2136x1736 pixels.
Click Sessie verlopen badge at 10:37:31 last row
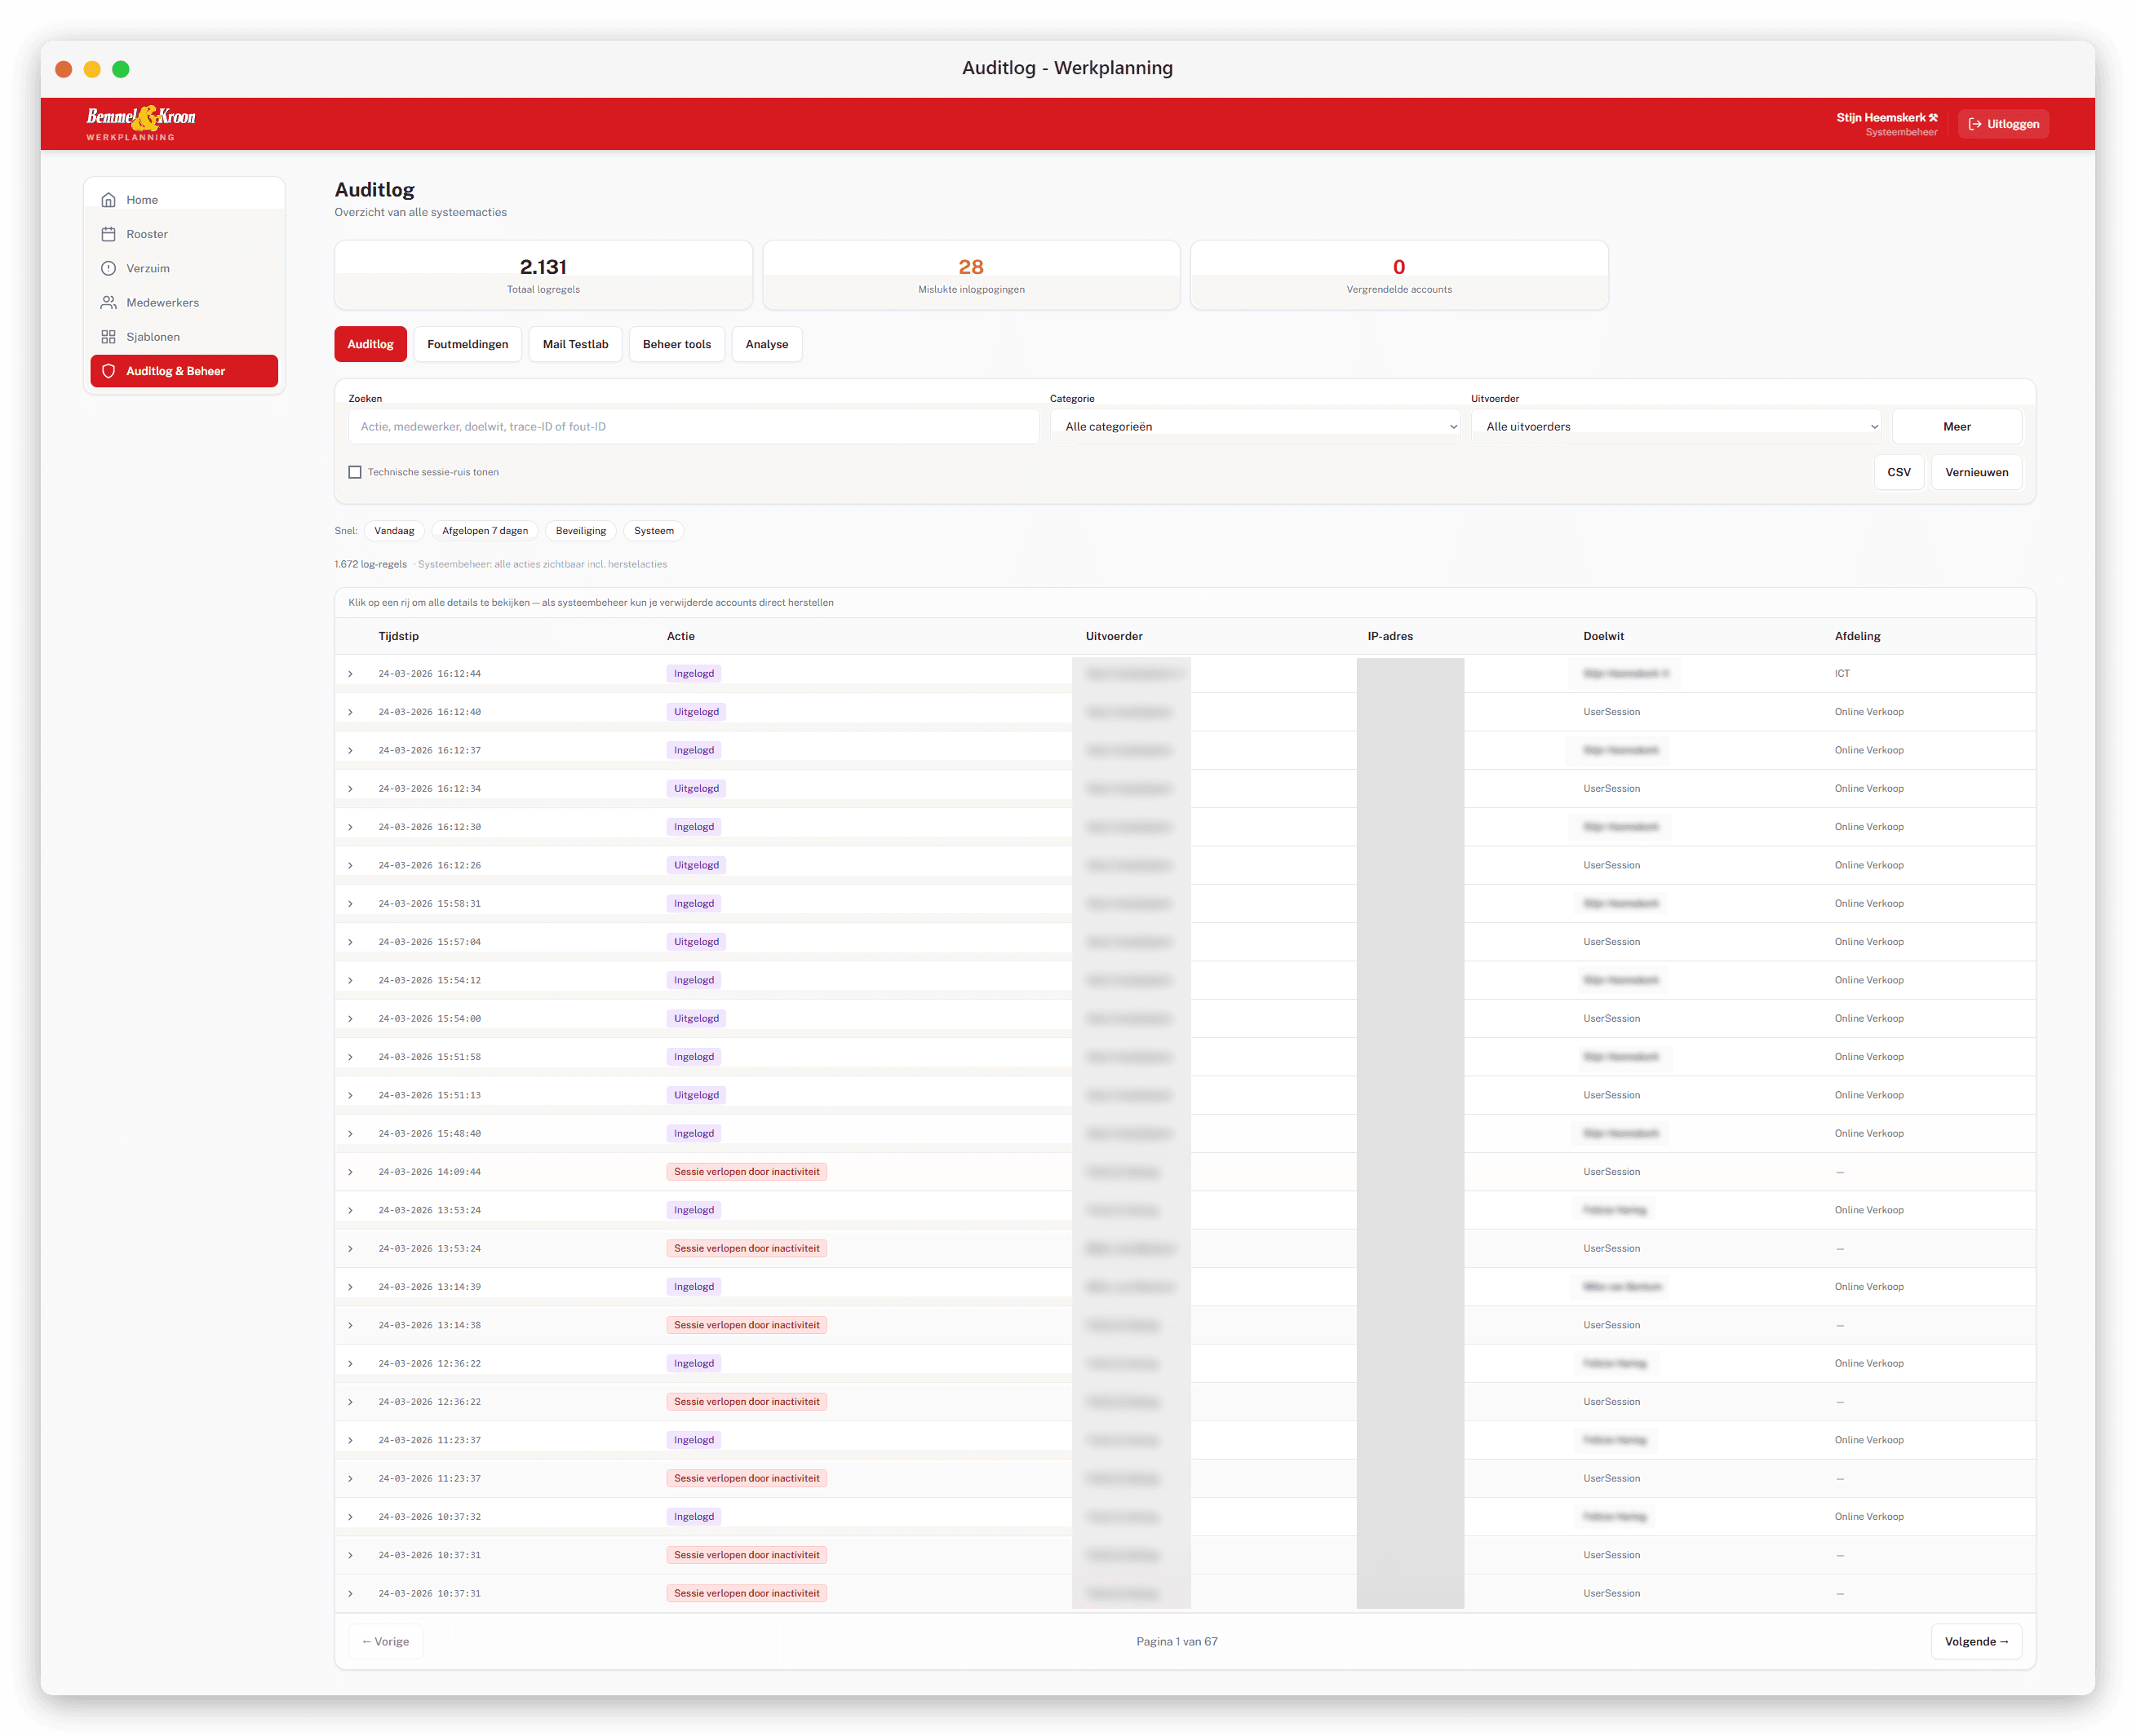pyautogui.click(x=747, y=1594)
